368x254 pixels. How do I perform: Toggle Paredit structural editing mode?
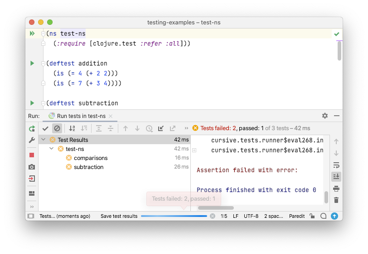click(297, 216)
